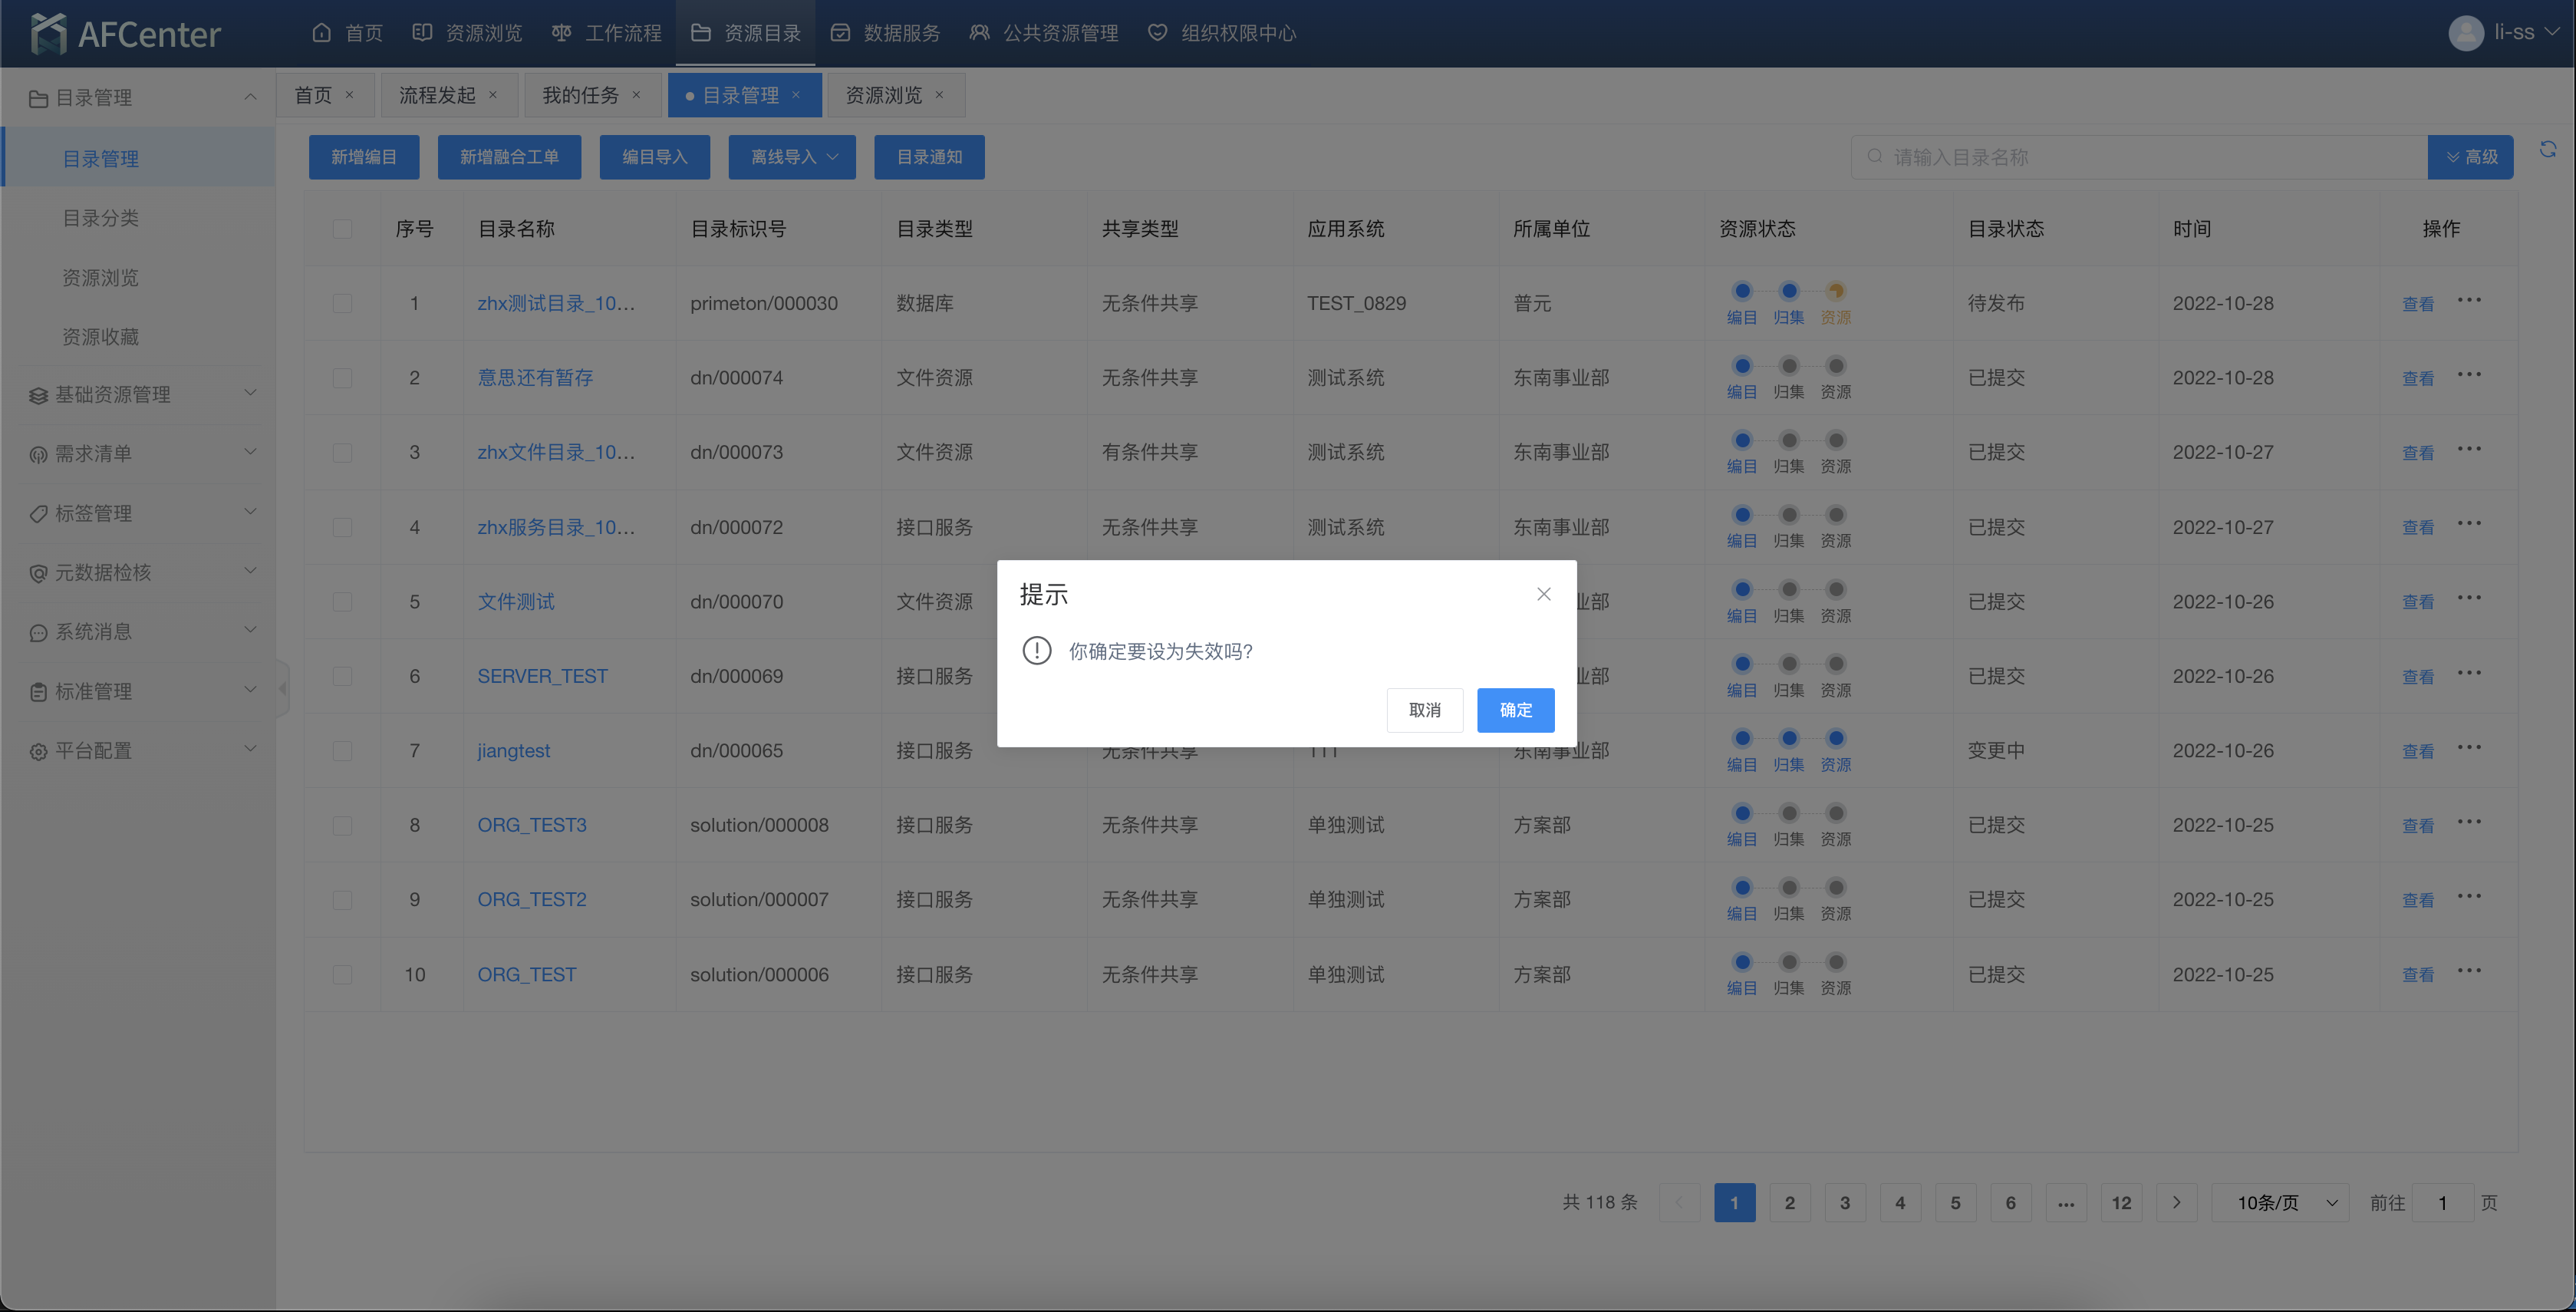Click the 前往 page number input
Screen dimensions: 2576x1312
tap(2442, 1202)
